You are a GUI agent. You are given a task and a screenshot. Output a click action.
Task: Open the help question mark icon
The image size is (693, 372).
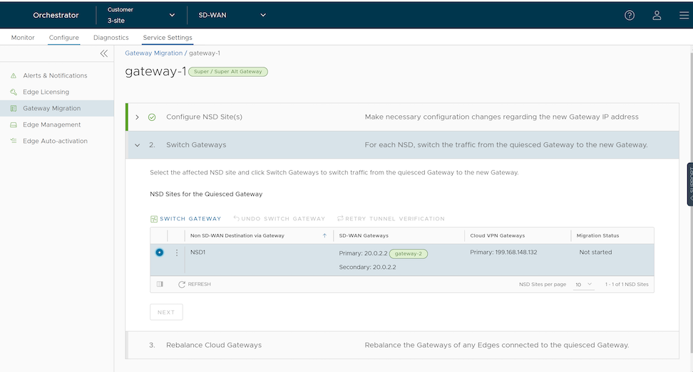[x=630, y=15]
